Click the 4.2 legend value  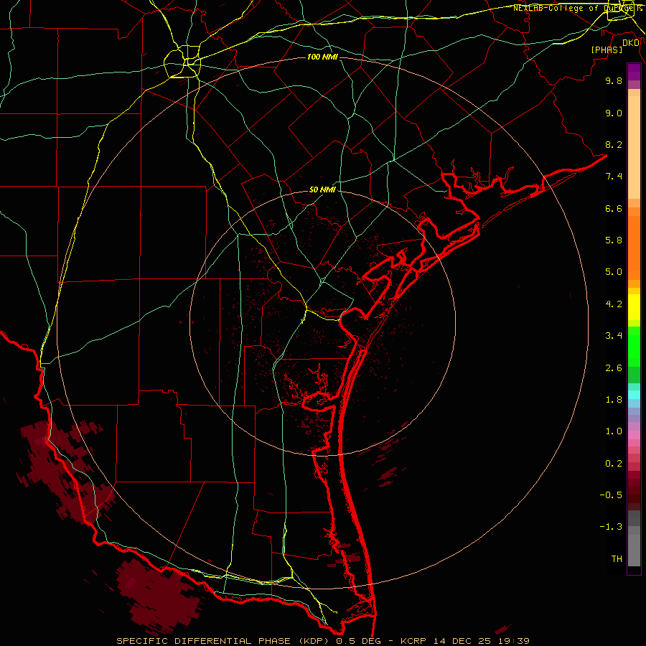(x=614, y=304)
